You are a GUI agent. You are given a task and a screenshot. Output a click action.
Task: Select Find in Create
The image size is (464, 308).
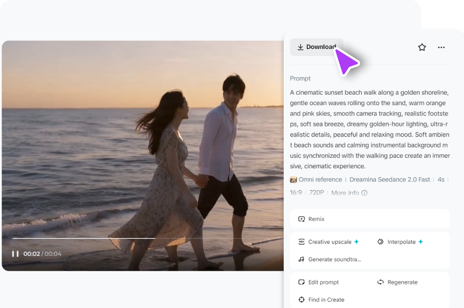click(x=321, y=300)
